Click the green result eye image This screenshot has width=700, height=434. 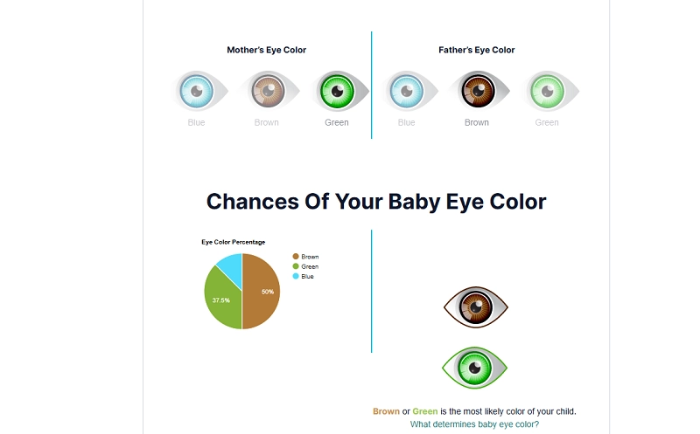pyautogui.click(x=475, y=369)
